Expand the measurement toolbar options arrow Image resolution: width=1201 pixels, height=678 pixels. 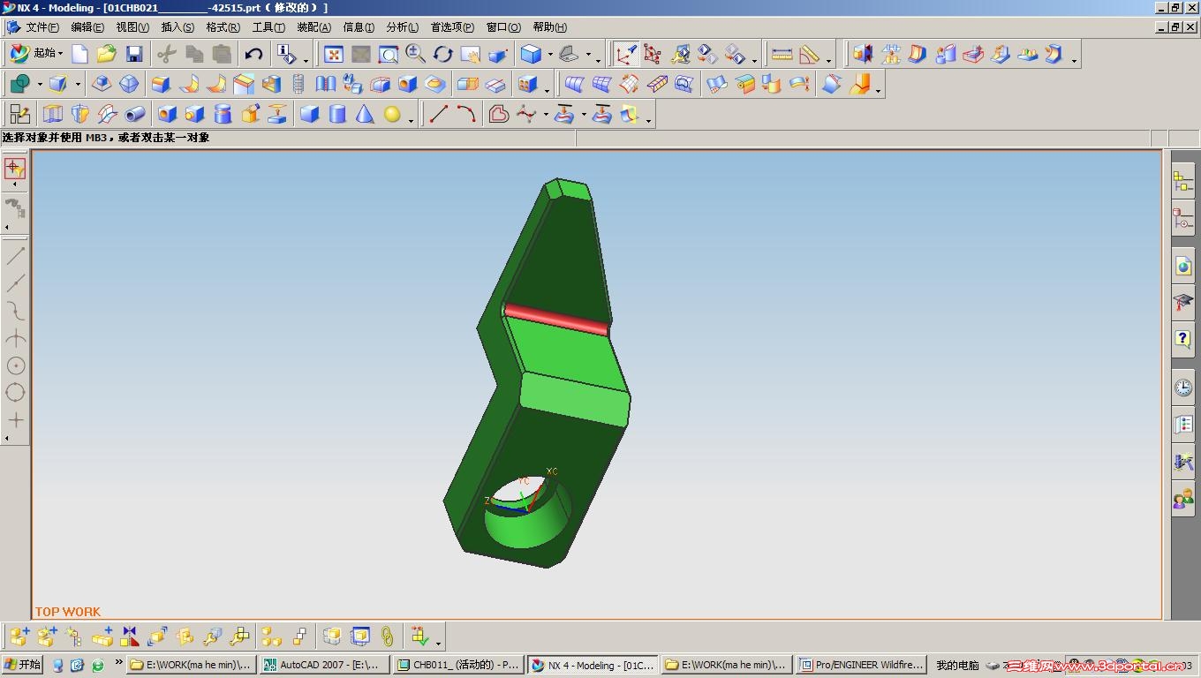pyautogui.click(x=828, y=60)
